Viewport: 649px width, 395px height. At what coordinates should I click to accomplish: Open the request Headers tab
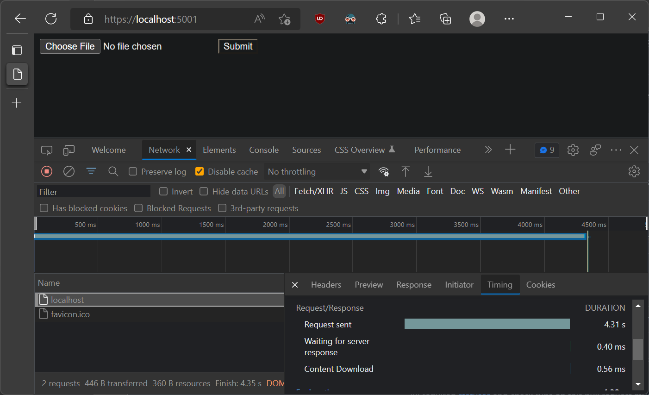(x=326, y=285)
